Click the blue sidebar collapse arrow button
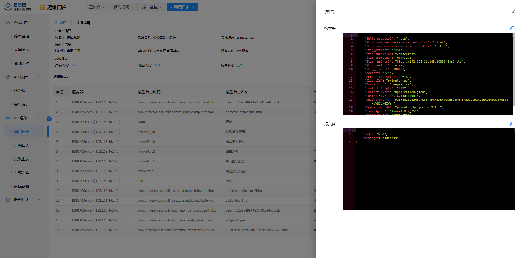The image size is (523, 258). click(49, 118)
